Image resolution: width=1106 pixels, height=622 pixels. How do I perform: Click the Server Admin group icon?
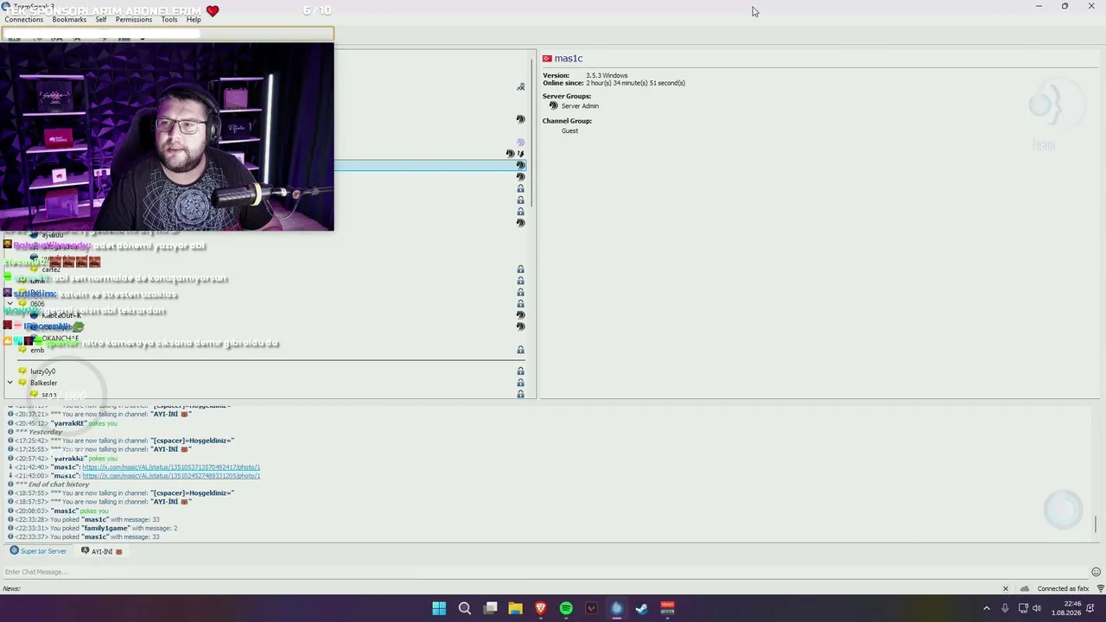(x=553, y=105)
